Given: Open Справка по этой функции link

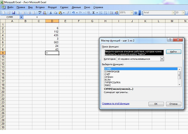Looking at the screenshot, I should pos(116,104).
